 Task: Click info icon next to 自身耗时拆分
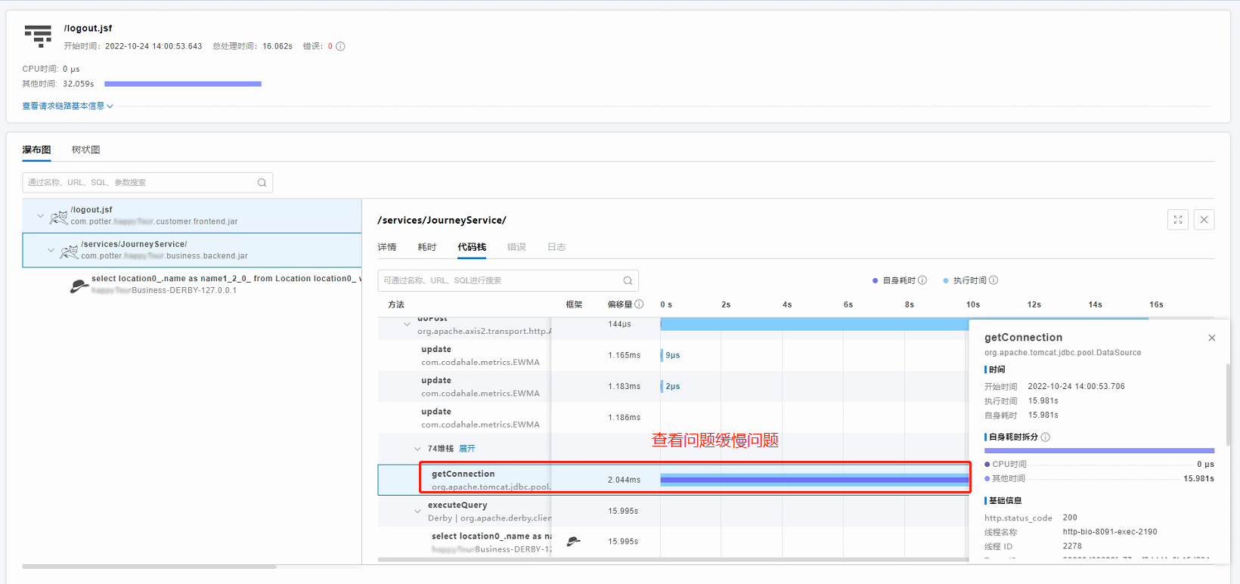(x=1045, y=437)
